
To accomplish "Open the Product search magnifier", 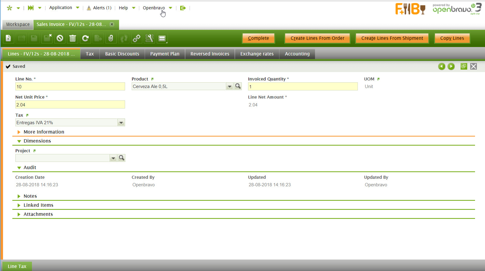I will click(238, 86).
